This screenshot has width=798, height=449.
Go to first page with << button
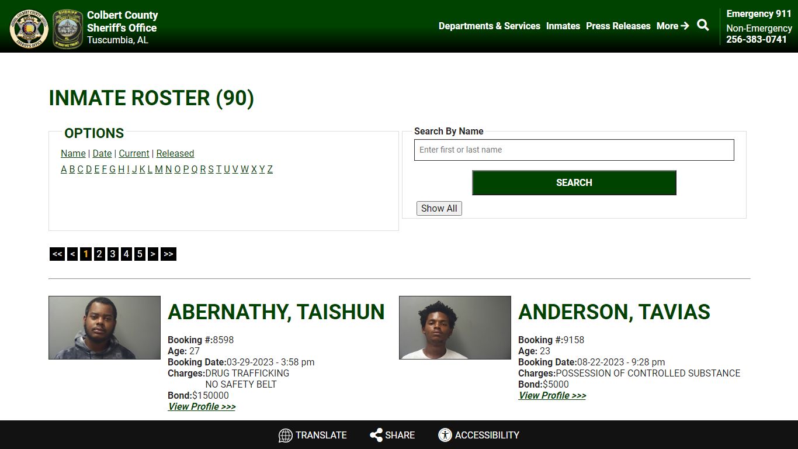(x=57, y=254)
